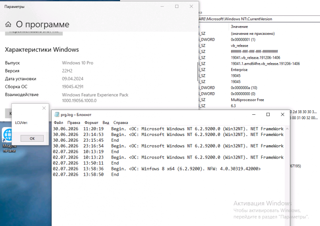The height and width of the screenshot is (226, 320).
Task: Select registry value 0x0000000a (10)
Action: click(244, 88)
